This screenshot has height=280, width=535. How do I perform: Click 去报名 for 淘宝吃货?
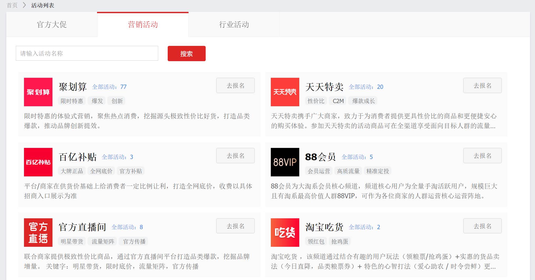(x=483, y=226)
